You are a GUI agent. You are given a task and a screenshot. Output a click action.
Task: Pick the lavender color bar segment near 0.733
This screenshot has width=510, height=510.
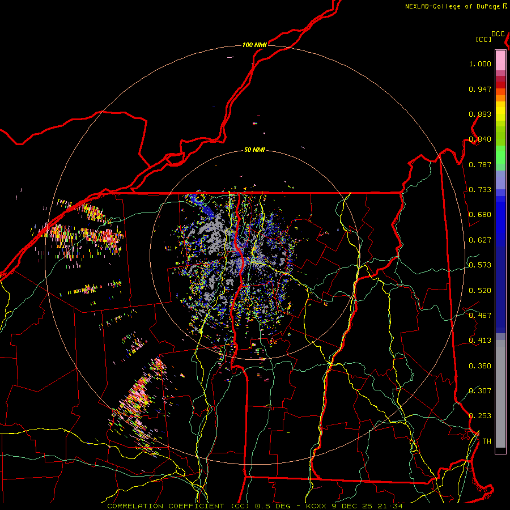pyautogui.click(x=500, y=180)
